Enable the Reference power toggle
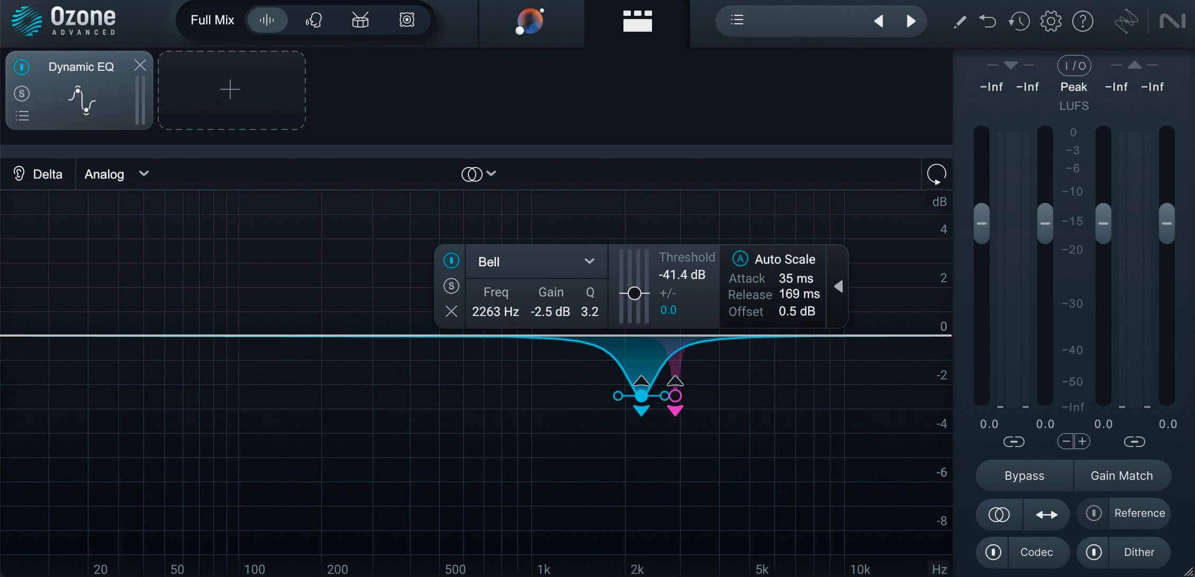 point(1093,513)
